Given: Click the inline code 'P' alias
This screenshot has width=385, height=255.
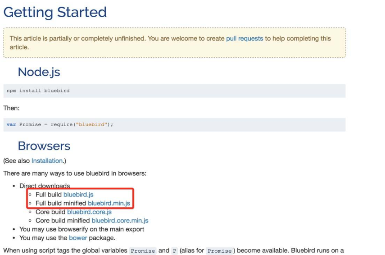Looking at the screenshot, I should coord(174,251).
